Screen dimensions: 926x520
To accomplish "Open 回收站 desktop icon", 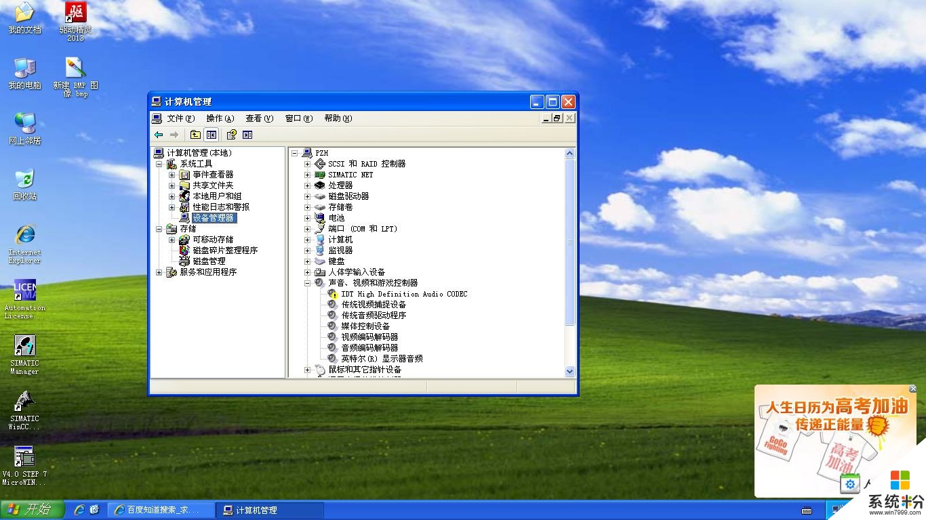I will coord(24,185).
